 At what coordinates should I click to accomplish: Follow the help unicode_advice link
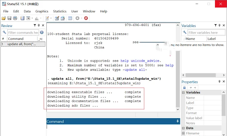pos(140,61)
